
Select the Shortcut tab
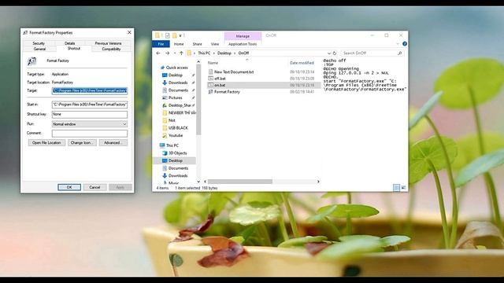[74, 49]
